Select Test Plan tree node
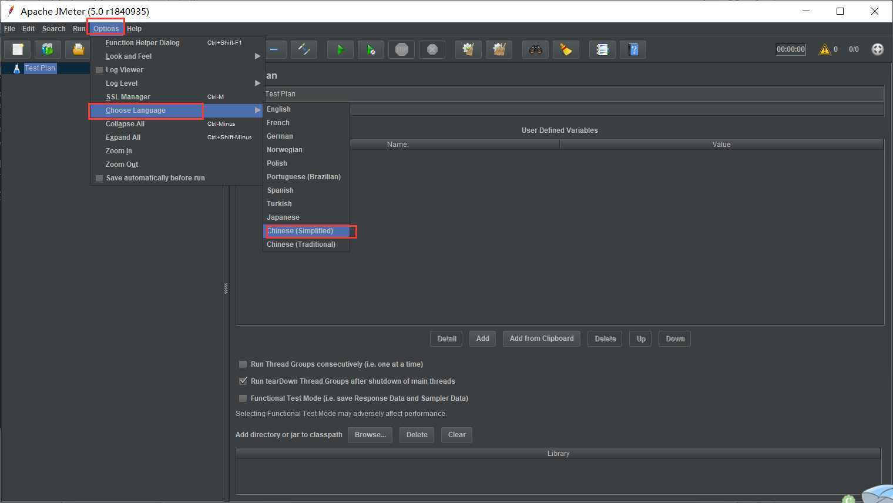893x503 pixels. [x=40, y=68]
